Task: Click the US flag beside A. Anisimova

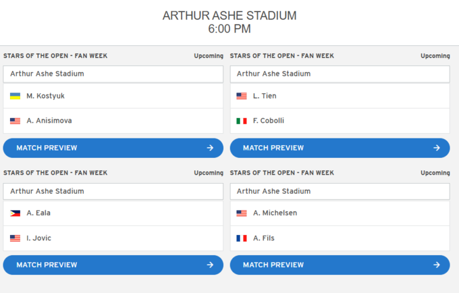Action: [16, 121]
